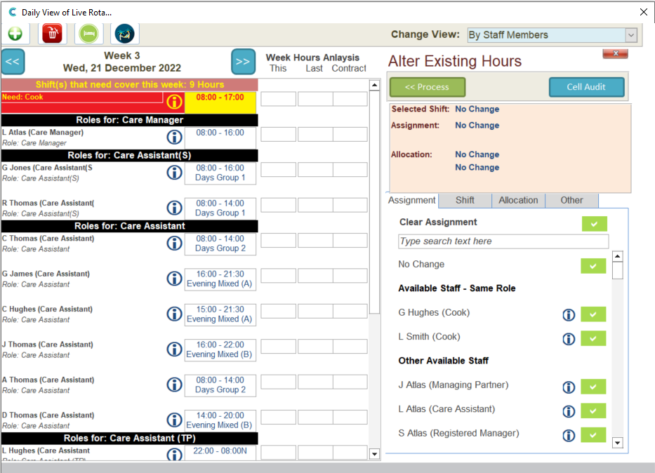655x473 pixels.
Task: Open info icon for the Need: Cook shift
Action: 174,102
